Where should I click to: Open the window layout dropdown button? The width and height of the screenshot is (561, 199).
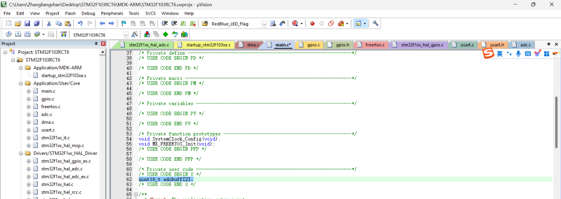coord(365,24)
